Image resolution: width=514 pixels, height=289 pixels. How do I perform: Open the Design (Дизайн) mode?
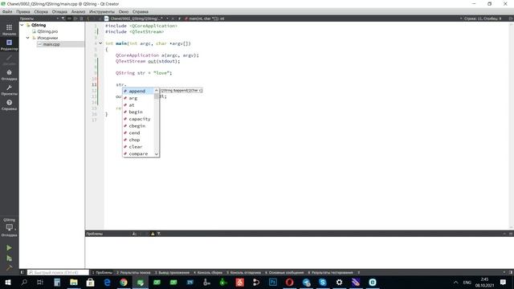coord(9,59)
